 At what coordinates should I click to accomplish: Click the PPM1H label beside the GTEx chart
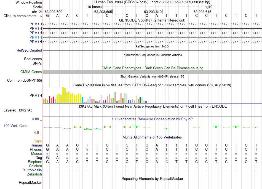point(36,95)
